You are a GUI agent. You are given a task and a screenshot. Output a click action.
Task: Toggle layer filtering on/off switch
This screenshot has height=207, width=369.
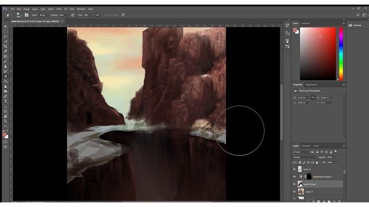pyautogui.click(x=336, y=152)
